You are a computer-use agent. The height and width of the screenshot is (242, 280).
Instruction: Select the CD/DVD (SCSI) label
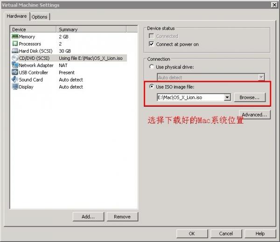pos(34,58)
